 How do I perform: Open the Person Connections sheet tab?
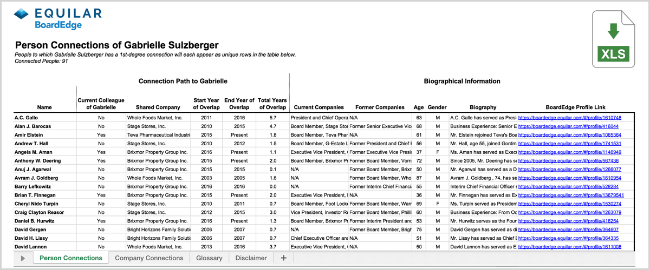click(x=70, y=258)
